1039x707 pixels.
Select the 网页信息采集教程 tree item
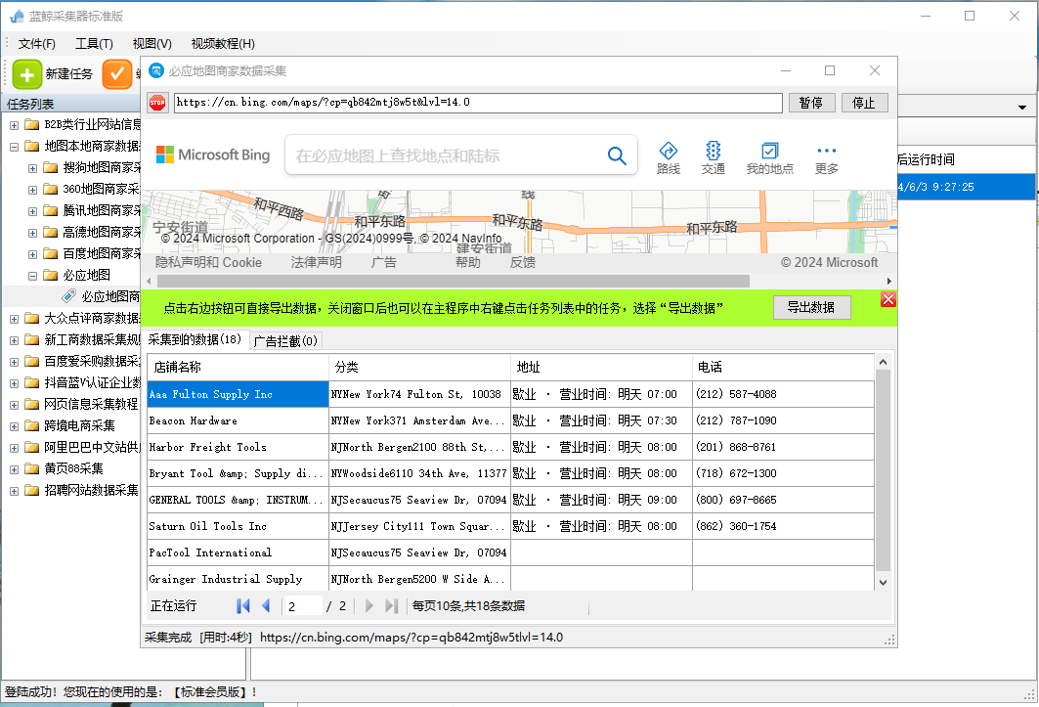(90, 405)
